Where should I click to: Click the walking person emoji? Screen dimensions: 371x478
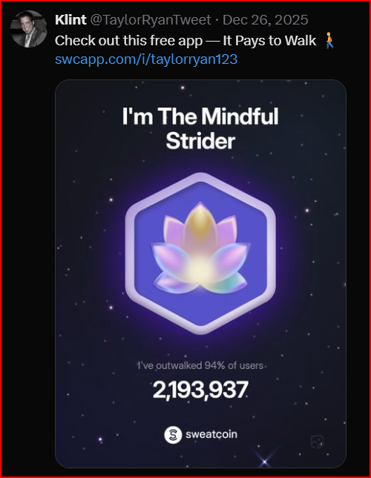329,41
